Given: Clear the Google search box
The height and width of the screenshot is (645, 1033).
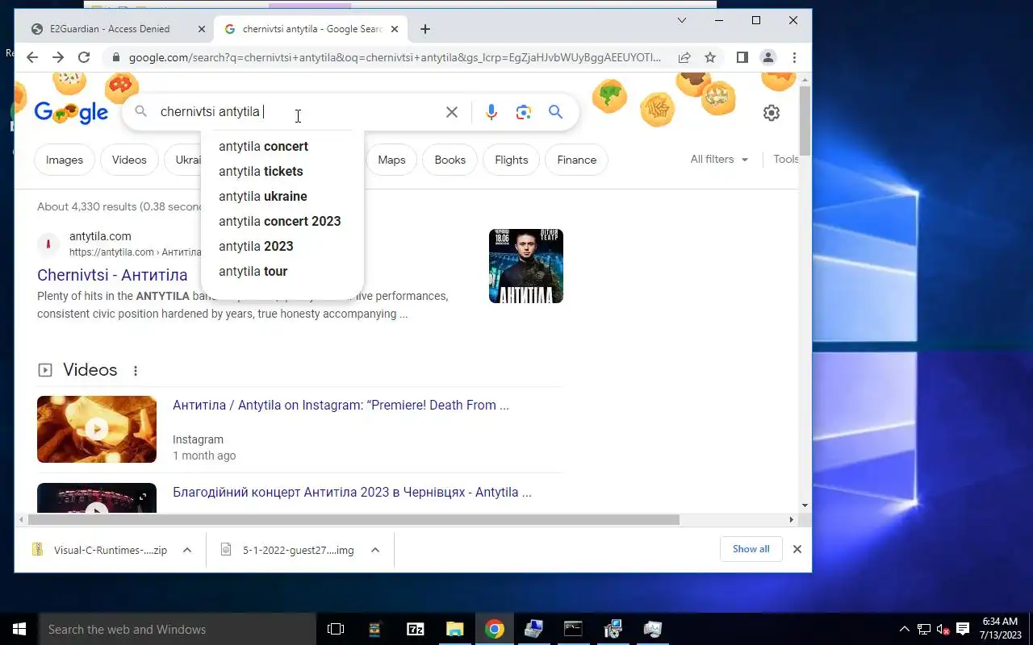Looking at the screenshot, I should coord(452,112).
